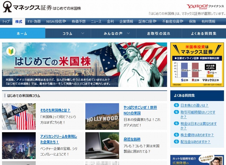Screen dimensions: 226x165
Task: Open the 取引可能時間はいつですか？ FAQ link
Action: click(x=198, y=114)
